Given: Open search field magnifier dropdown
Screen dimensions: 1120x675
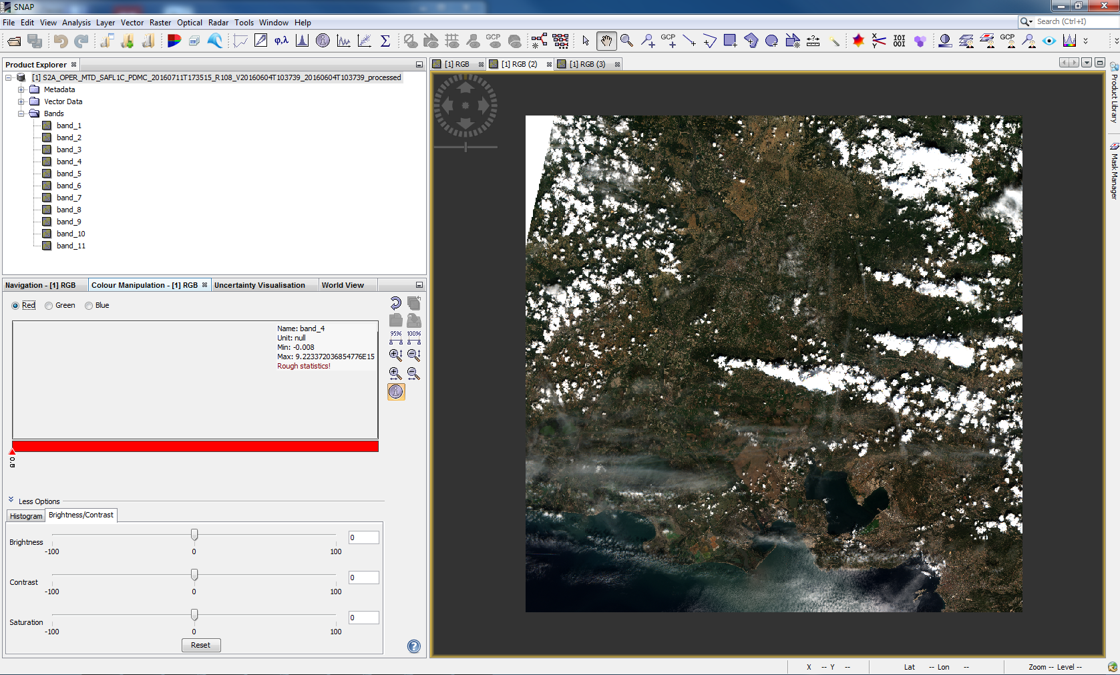Looking at the screenshot, I should coord(1026,21).
